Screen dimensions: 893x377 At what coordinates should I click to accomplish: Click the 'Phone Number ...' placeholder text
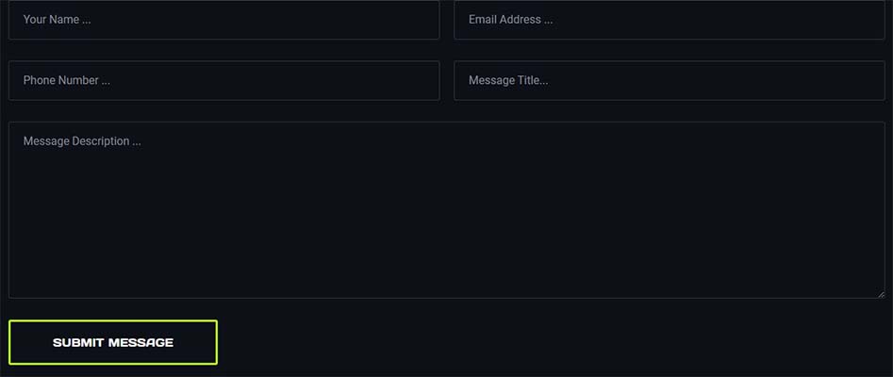pos(67,81)
